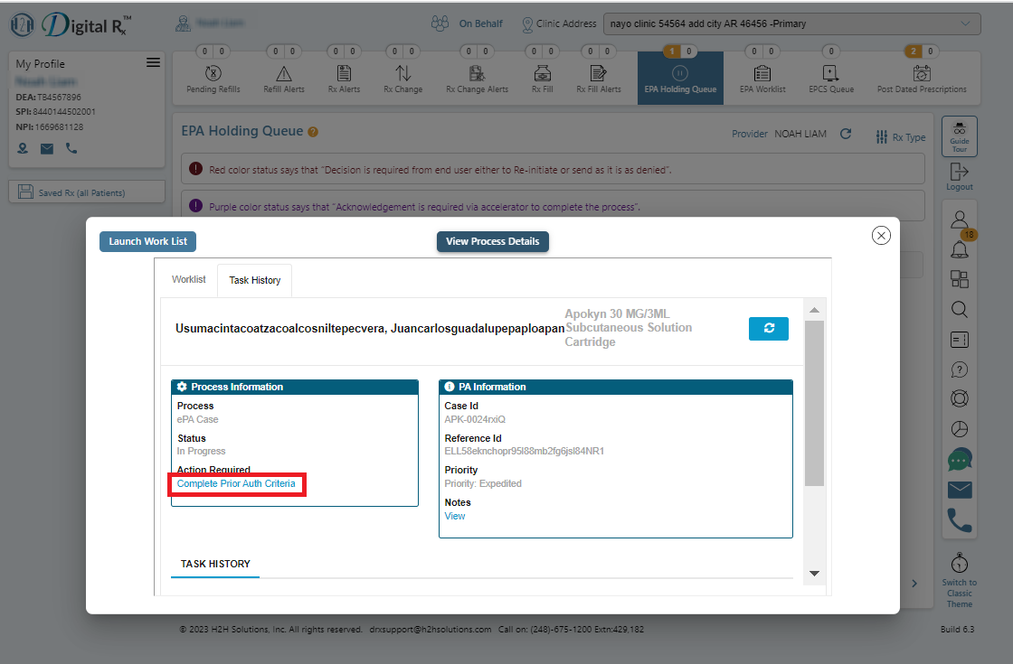This screenshot has width=1013, height=664.
Task: Open the Pending Refills queue icon
Action: [213, 73]
